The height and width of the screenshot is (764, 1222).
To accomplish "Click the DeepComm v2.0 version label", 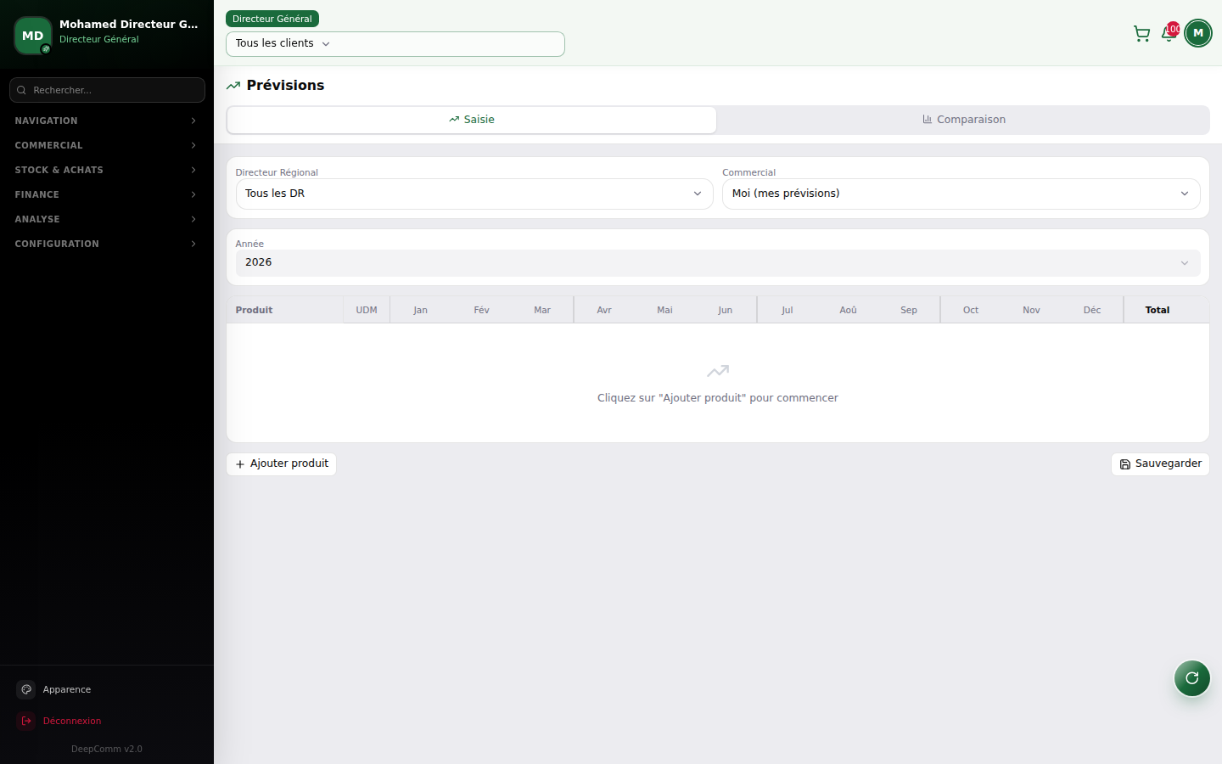I will tap(107, 749).
